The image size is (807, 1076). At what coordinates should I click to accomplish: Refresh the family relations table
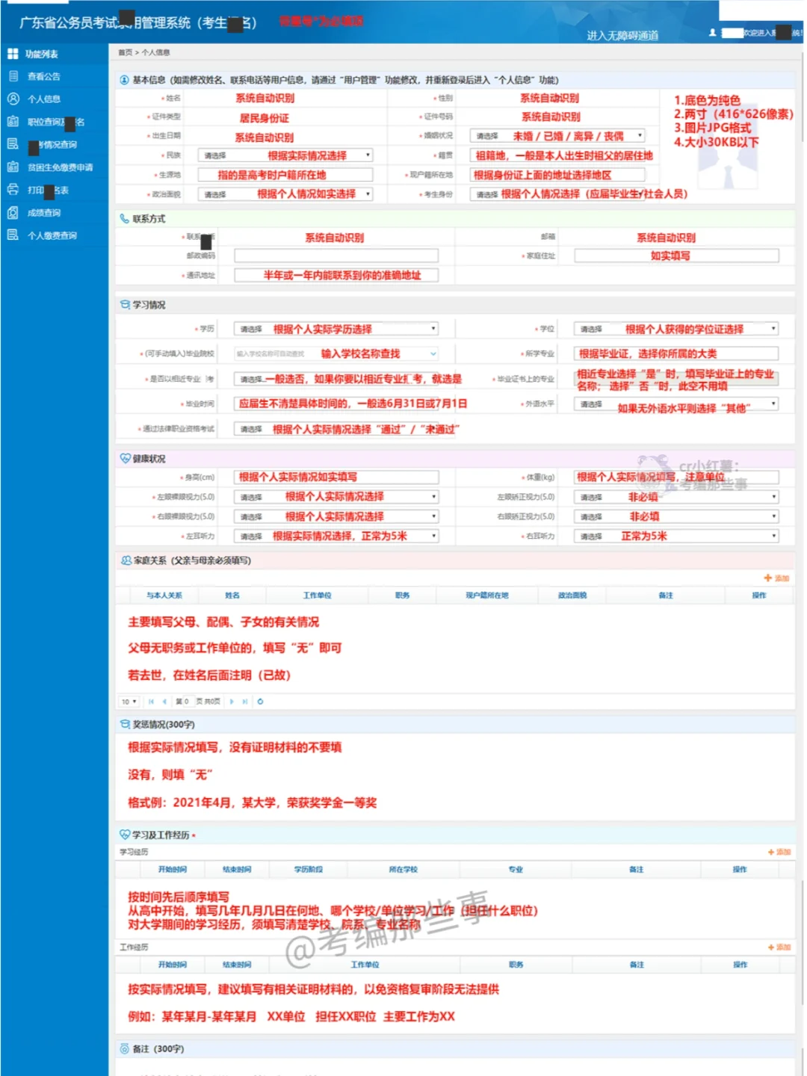[x=260, y=702]
